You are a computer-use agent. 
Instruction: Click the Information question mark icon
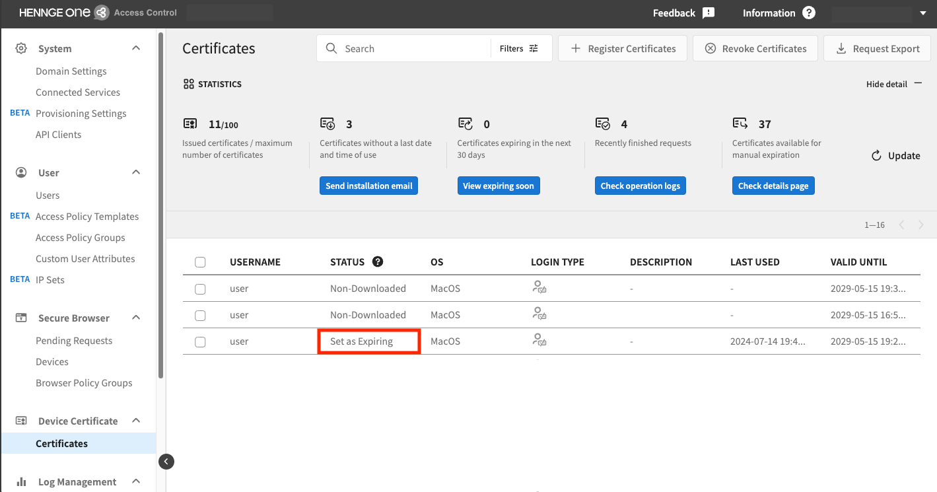coord(809,13)
